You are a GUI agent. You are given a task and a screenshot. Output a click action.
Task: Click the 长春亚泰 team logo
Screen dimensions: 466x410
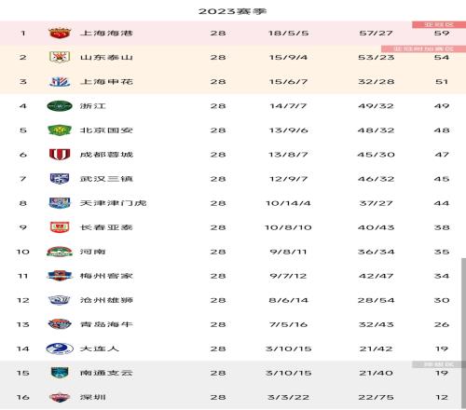[60, 227]
